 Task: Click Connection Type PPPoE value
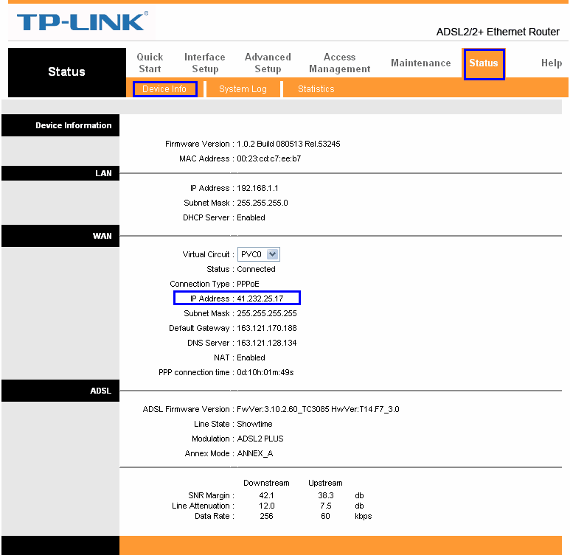[x=248, y=284]
